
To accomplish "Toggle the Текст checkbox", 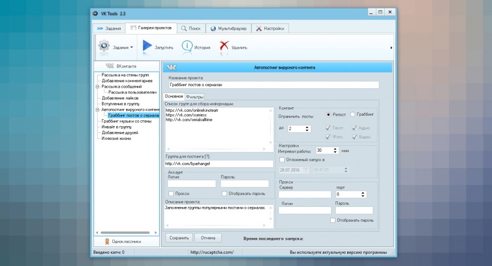I will tap(328, 128).
